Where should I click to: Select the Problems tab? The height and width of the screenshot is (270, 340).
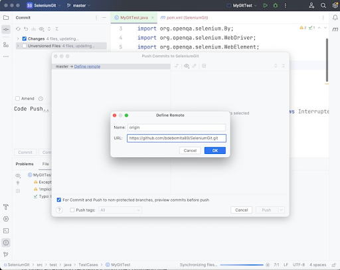point(25,164)
